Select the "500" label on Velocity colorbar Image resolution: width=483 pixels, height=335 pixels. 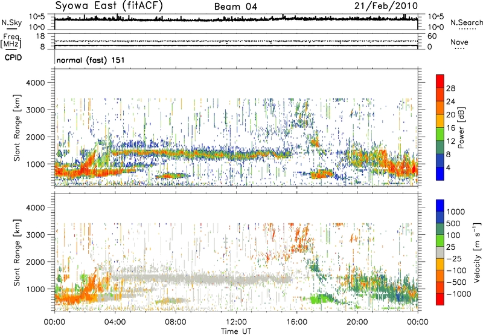coord(454,224)
